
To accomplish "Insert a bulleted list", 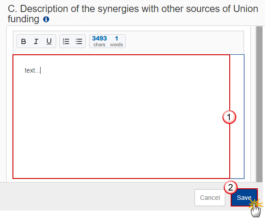I will click(x=79, y=41).
